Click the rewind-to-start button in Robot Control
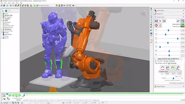This screenshot has height=104, width=185. click(156, 21)
